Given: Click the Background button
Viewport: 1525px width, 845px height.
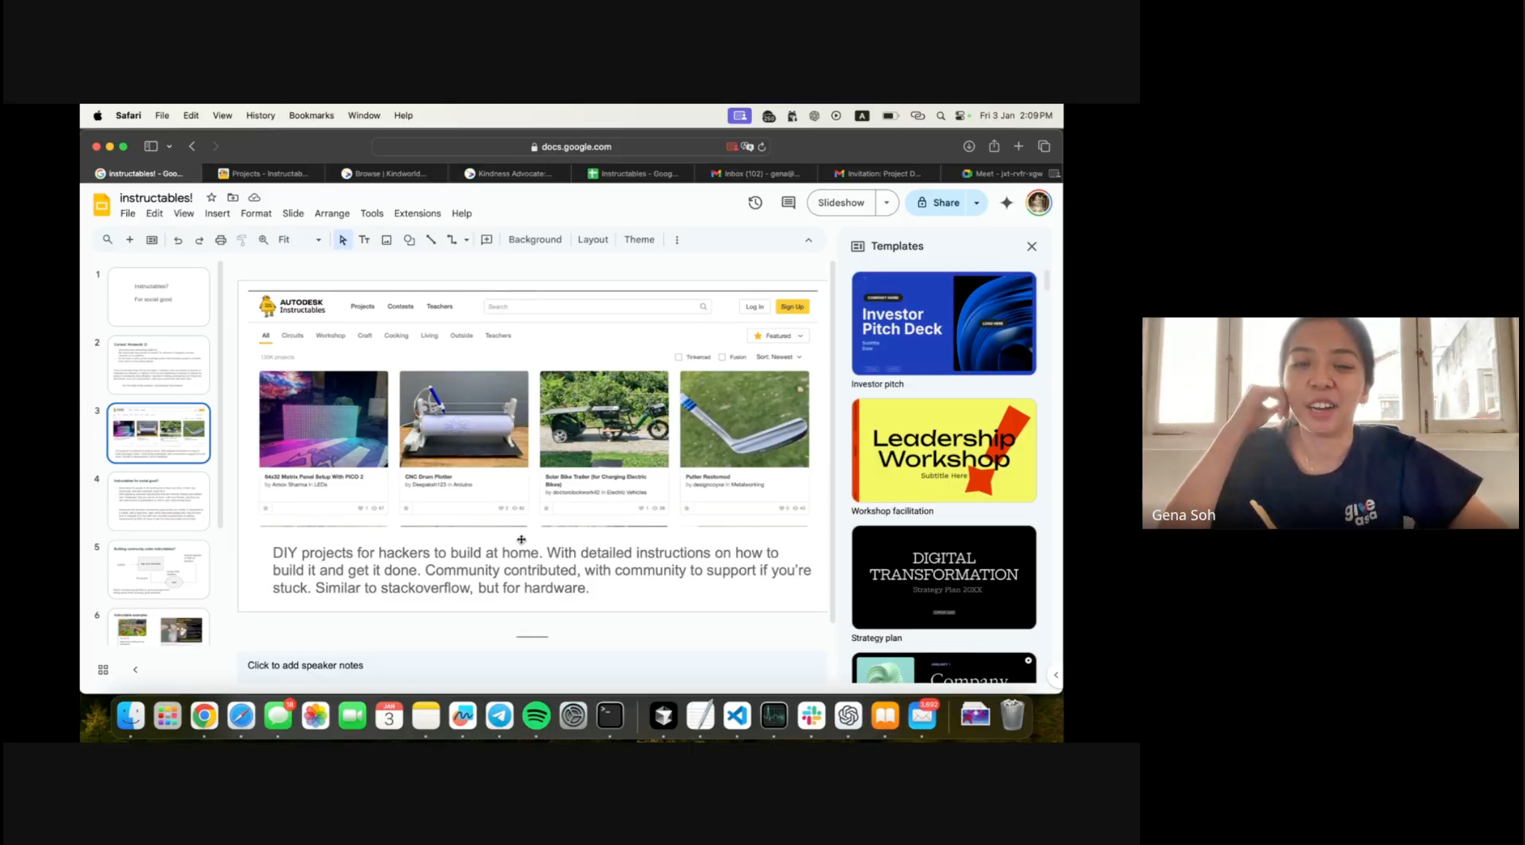Looking at the screenshot, I should [535, 240].
